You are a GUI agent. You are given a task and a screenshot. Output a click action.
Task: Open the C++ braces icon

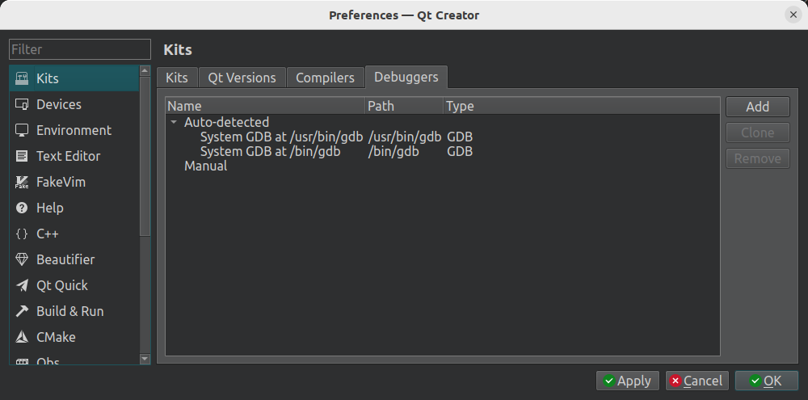(22, 234)
